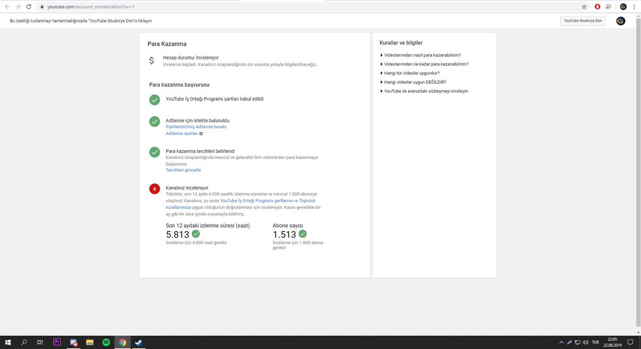The image size is (641, 349).
Task: Open the Windows notification center
Action: [631, 342]
